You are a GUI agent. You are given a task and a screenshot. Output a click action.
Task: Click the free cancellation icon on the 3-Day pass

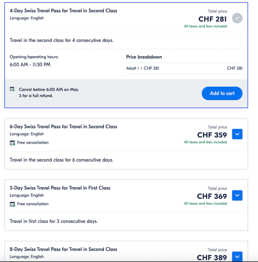(x=12, y=204)
